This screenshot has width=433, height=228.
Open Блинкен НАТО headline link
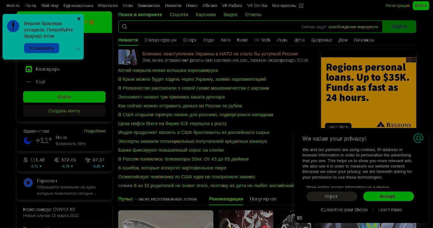pos(220,54)
